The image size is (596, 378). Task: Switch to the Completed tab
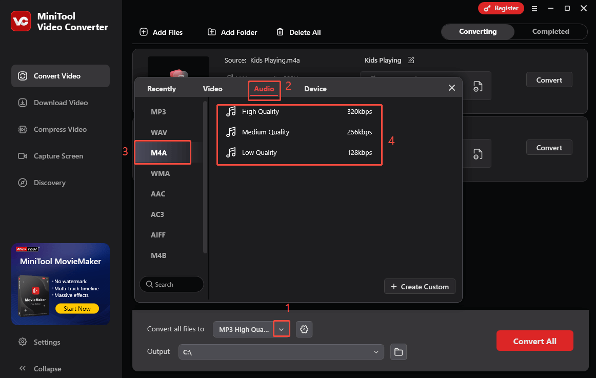point(550,31)
